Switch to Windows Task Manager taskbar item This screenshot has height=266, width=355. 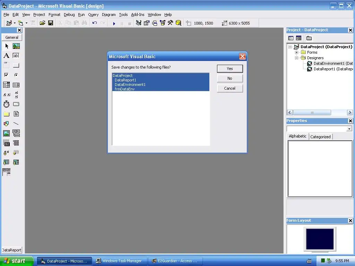pos(120,261)
